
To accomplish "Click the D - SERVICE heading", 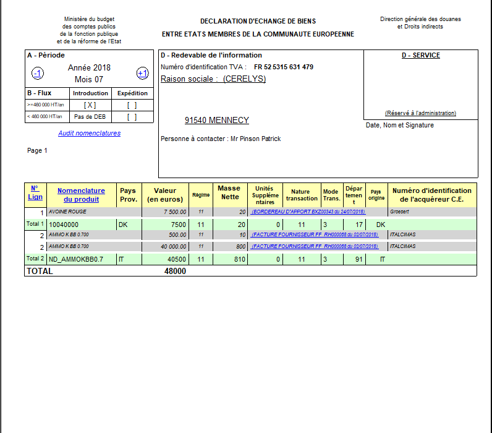I will click(x=420, y=56).
